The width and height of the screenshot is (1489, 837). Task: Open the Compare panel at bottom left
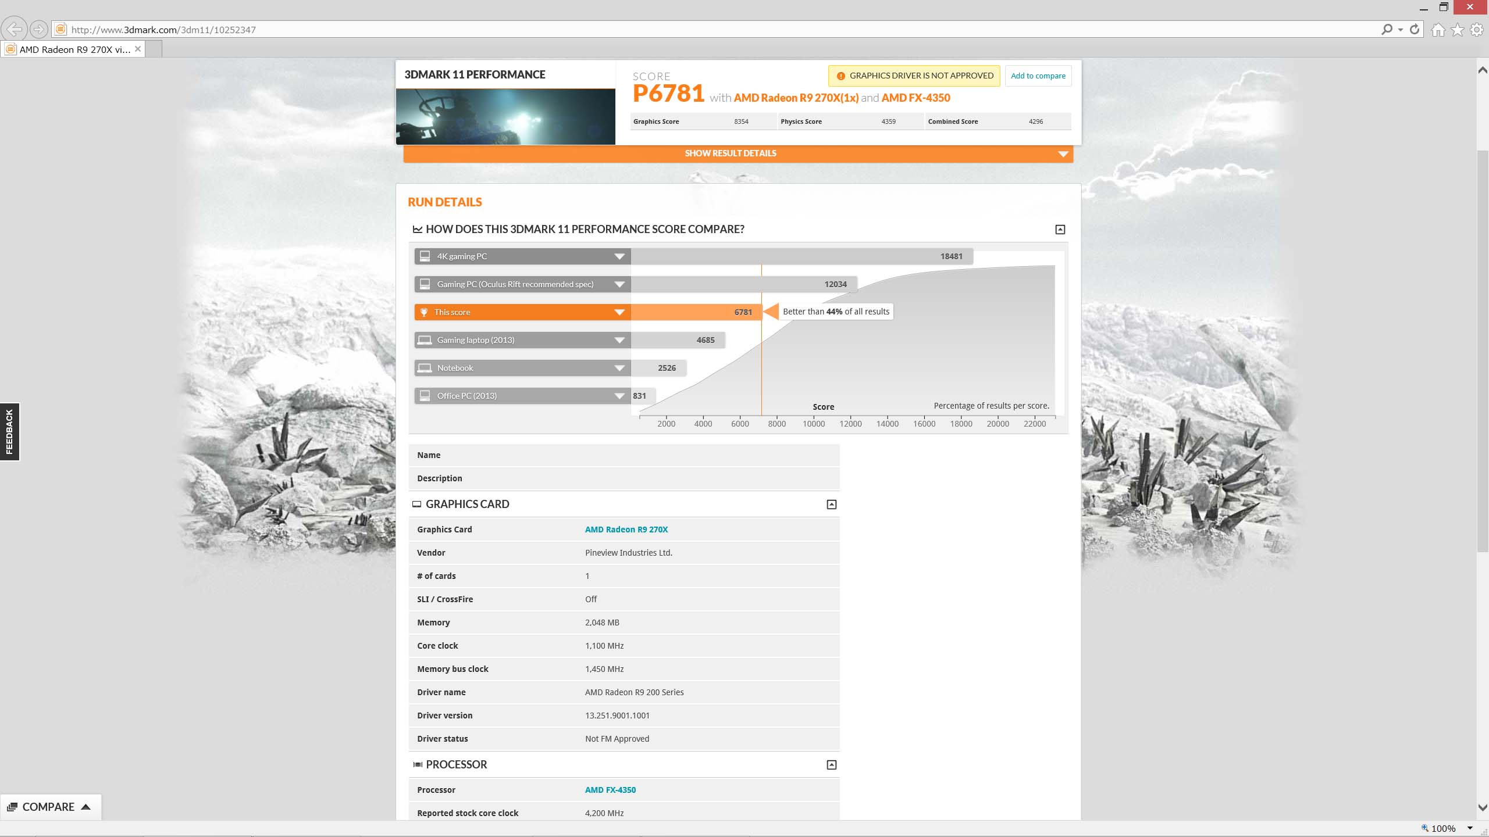point(51,807)
